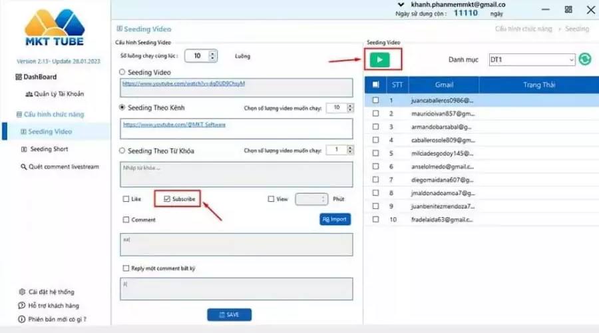599x333 pixels.
Task: Enable the Like checkbox
Action: [x=126, y=199]
